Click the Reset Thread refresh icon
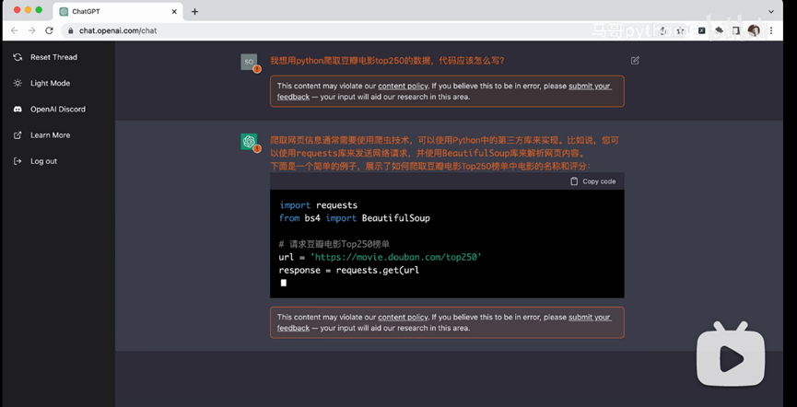The height and width of the screenshot is (407, 797). tap(18, 57)
